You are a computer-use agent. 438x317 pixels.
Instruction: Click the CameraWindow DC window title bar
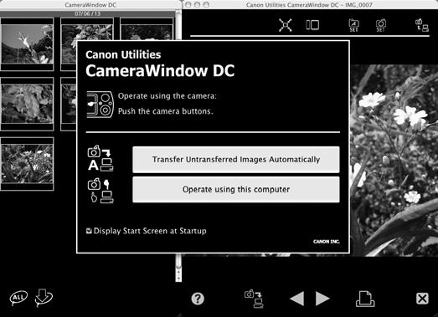(90, 5)
